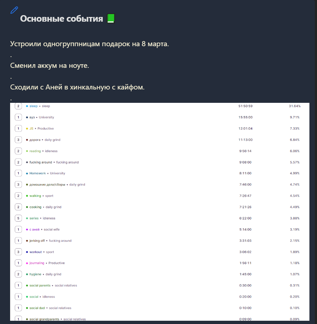Click the pencil edit icon
Image resolution: width=317 pixels, height=324 pixels.
[14, 10]
